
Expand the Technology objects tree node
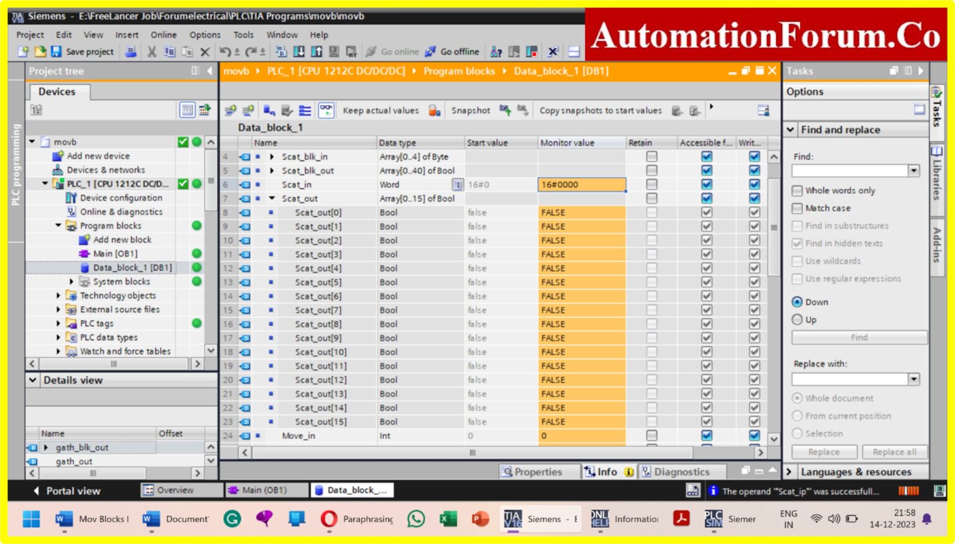click(x=58, y=295)
